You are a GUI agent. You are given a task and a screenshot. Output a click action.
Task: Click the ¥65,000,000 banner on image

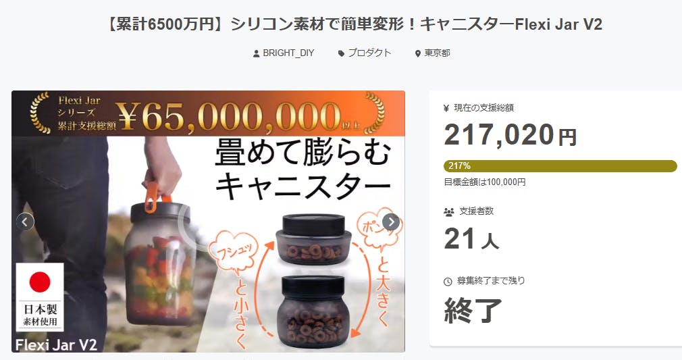[x=209, y=113]
